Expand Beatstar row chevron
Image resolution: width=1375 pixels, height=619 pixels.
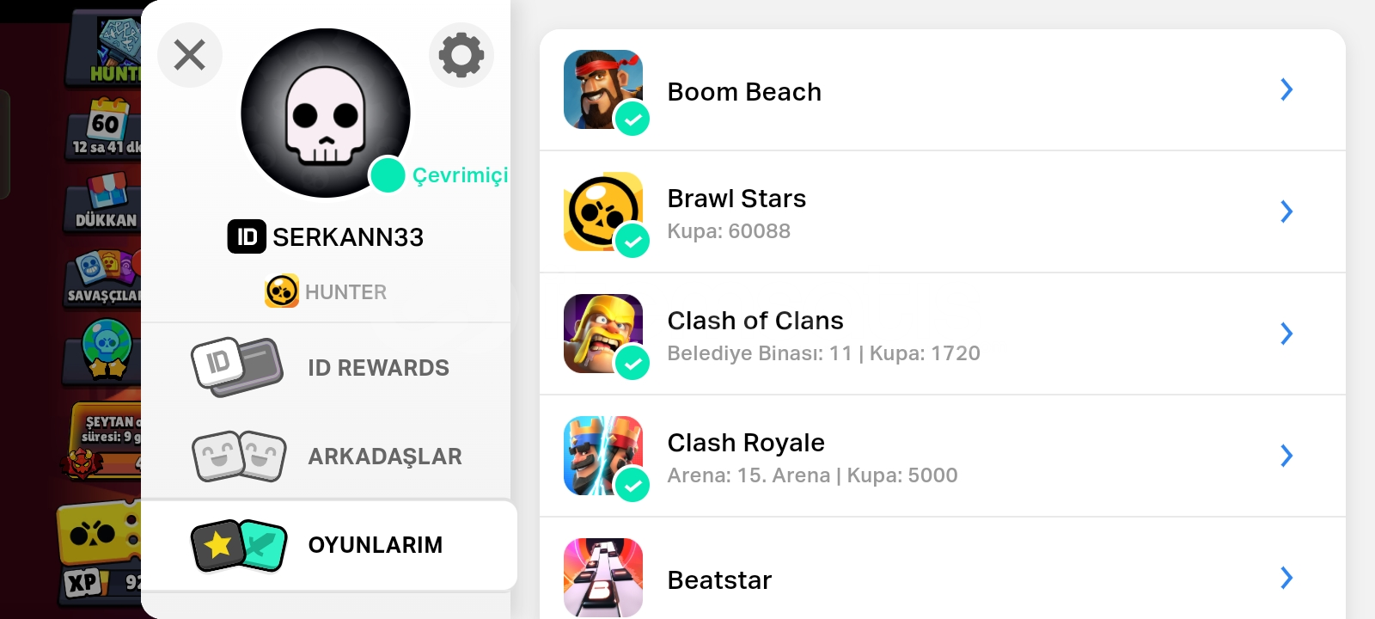1286,578
